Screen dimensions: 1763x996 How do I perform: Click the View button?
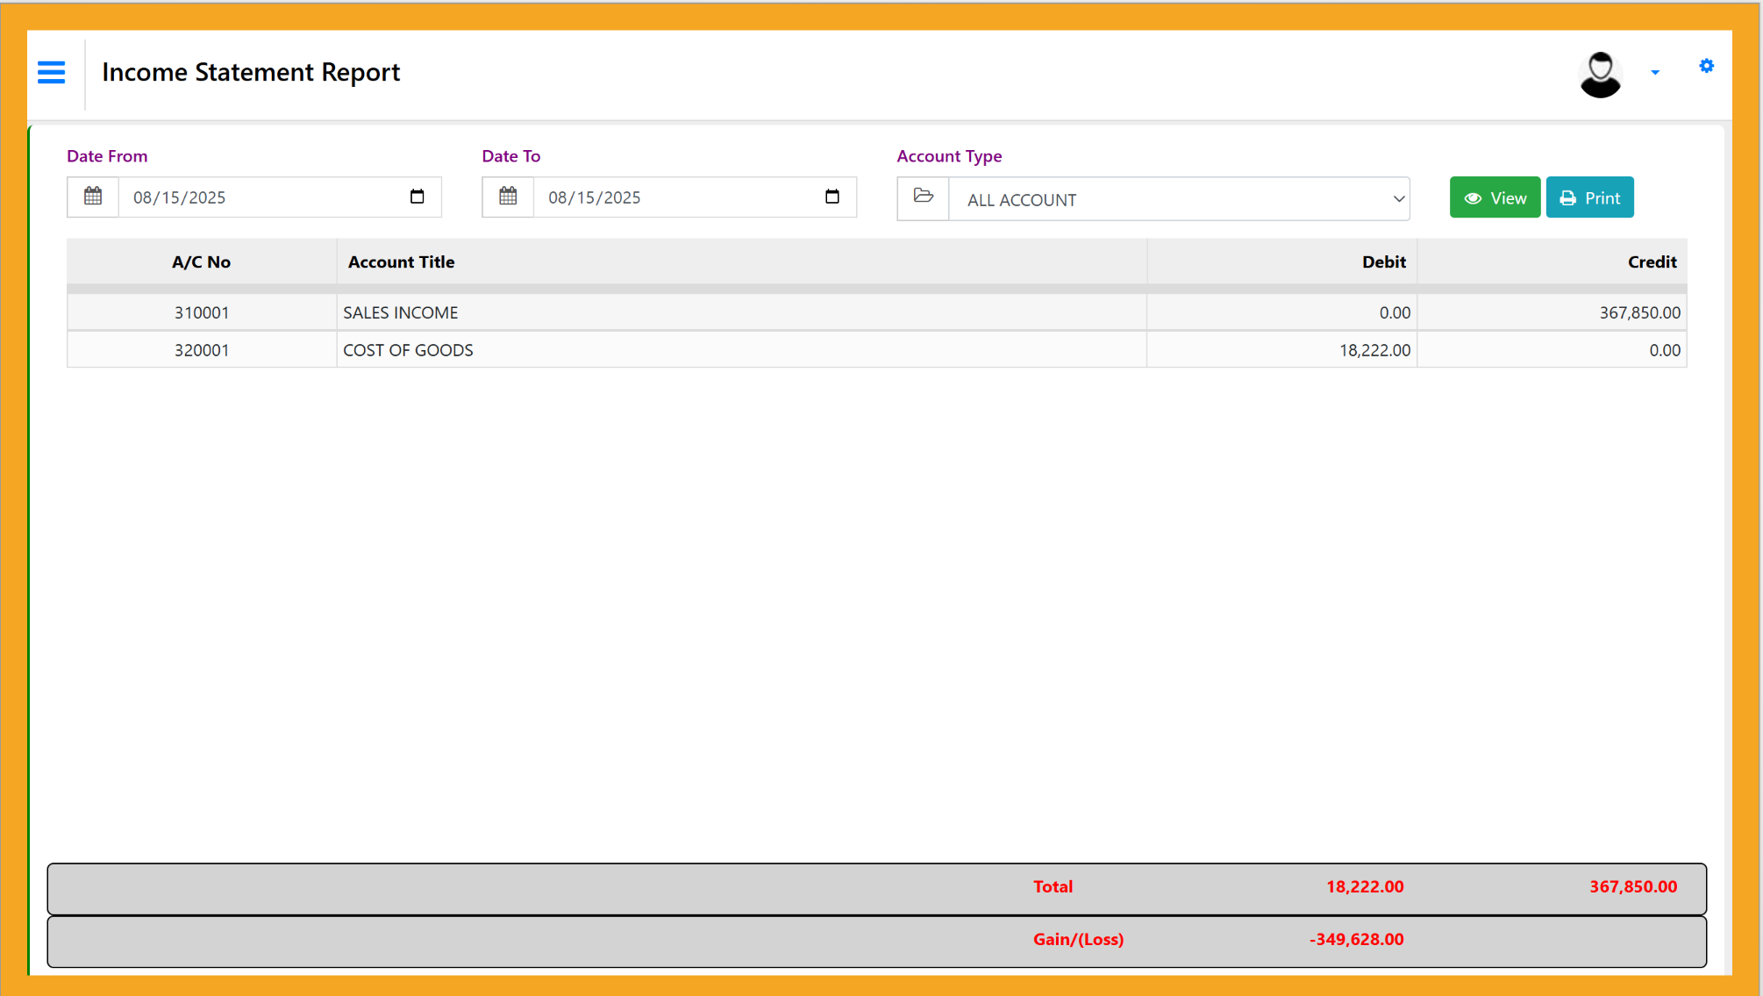click(1495, 197)
